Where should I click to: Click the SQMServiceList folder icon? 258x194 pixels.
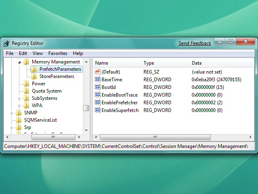(19, 120)
